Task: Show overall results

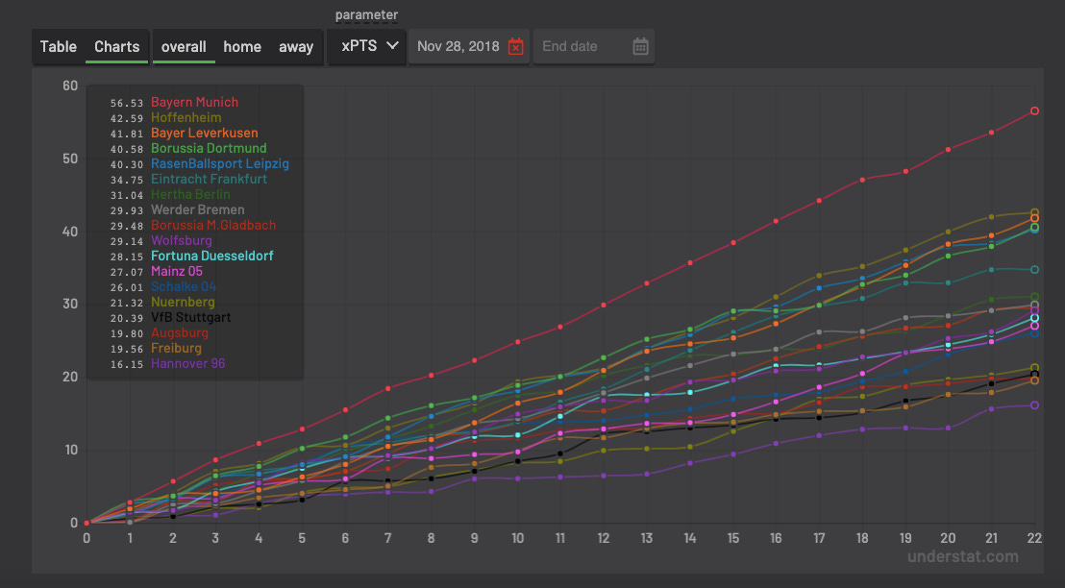Action: click(184, 47)
